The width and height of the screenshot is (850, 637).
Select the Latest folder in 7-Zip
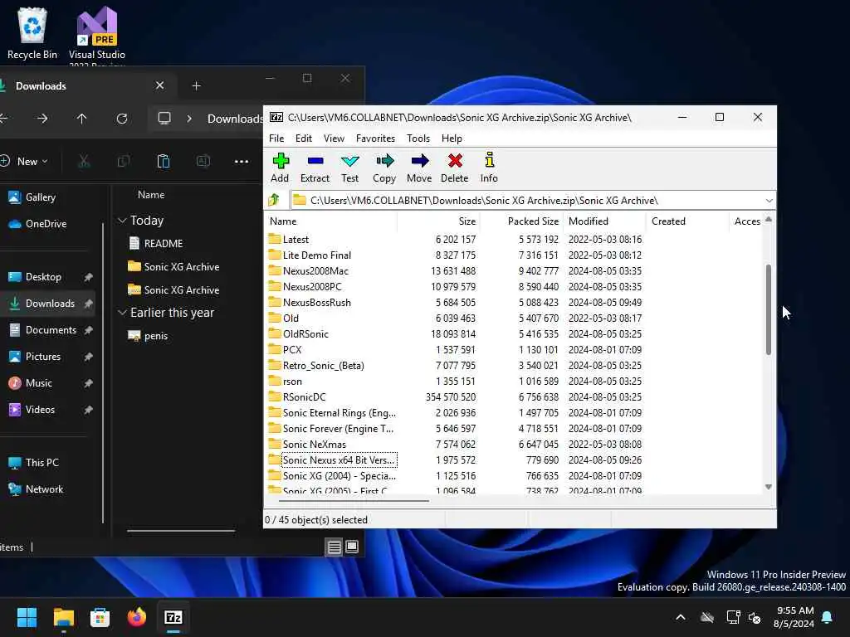point(296,240)
